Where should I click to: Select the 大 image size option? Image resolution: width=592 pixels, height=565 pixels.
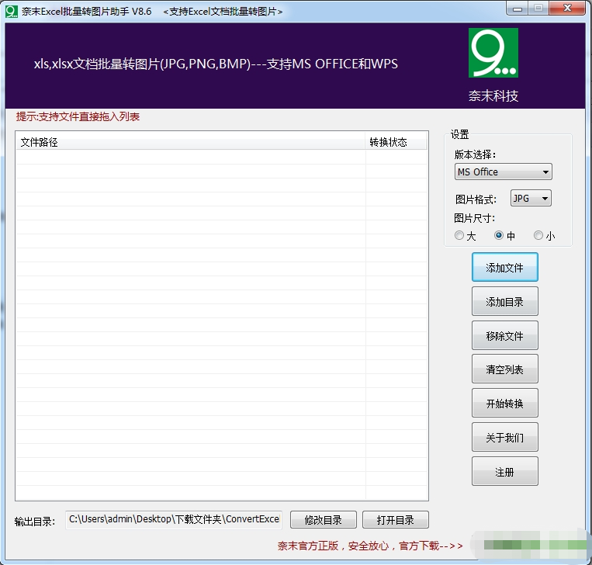[x=460, y=236]
